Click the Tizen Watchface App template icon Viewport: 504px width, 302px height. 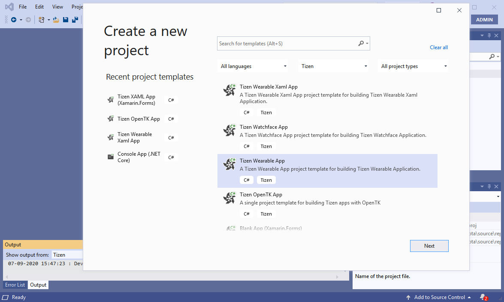point(229,130)
